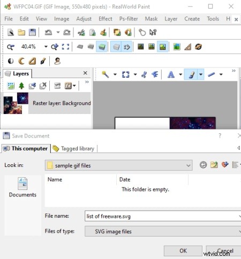
Task: Click the OK button
Action: (183, 251)
